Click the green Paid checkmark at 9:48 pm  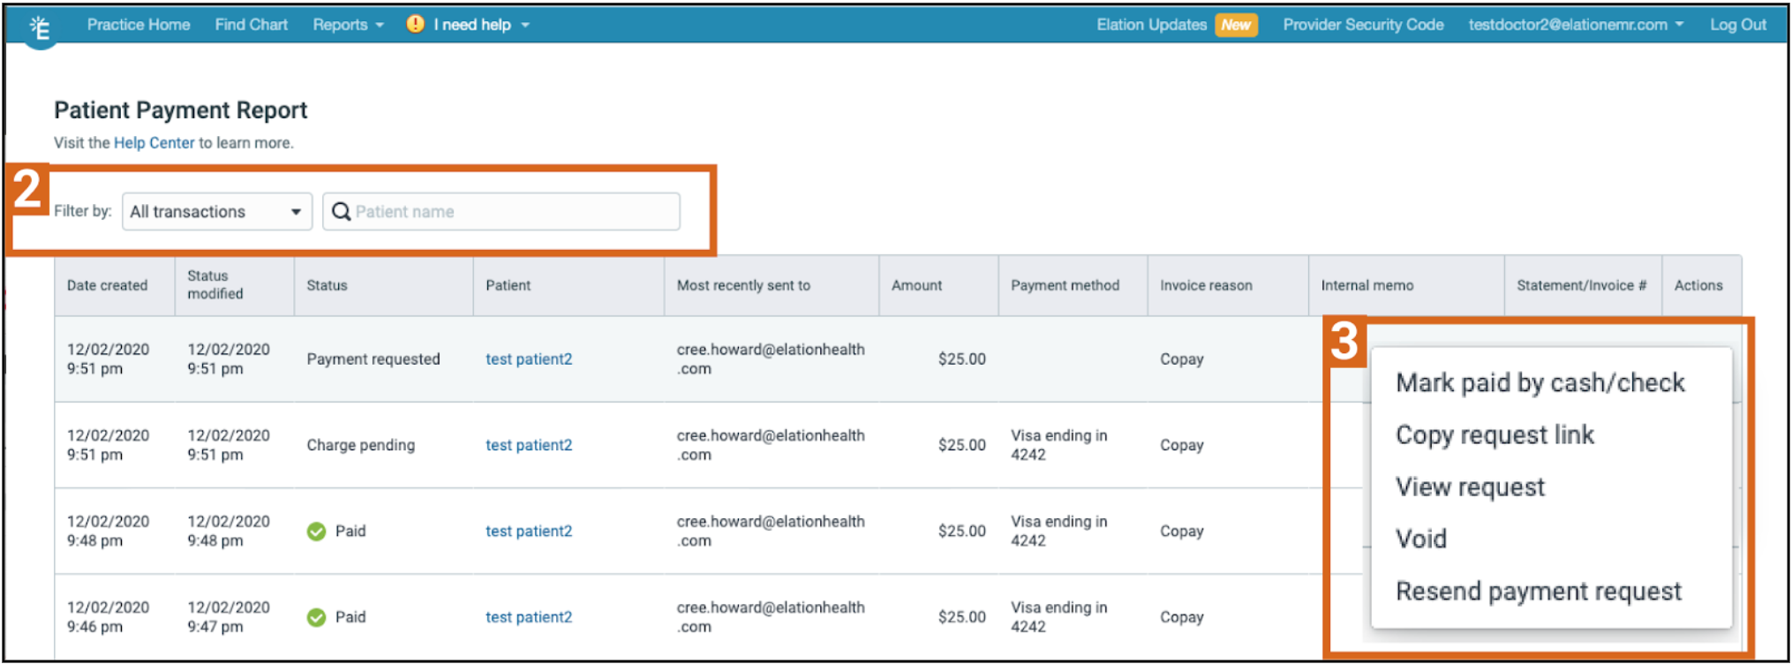(316, 532)
